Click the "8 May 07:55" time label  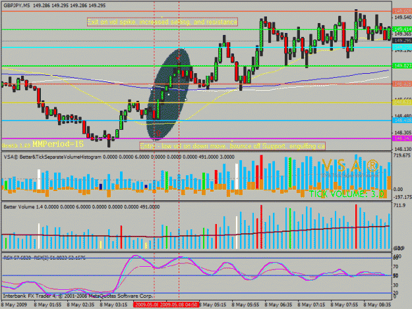pos(344,305)
